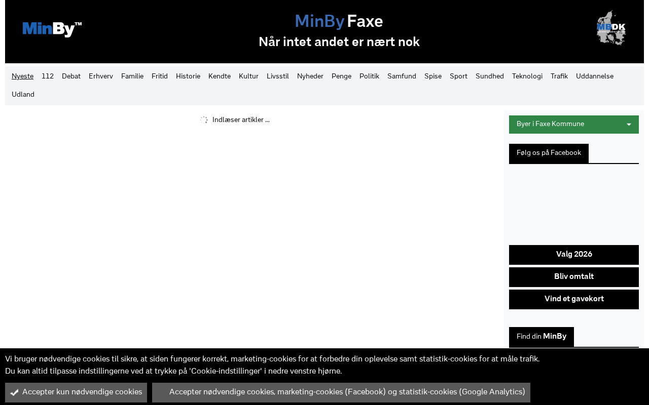Select the Sundhed category
Image resolution: width=649 pixels, height=405 pixels.
pos(490,76)
